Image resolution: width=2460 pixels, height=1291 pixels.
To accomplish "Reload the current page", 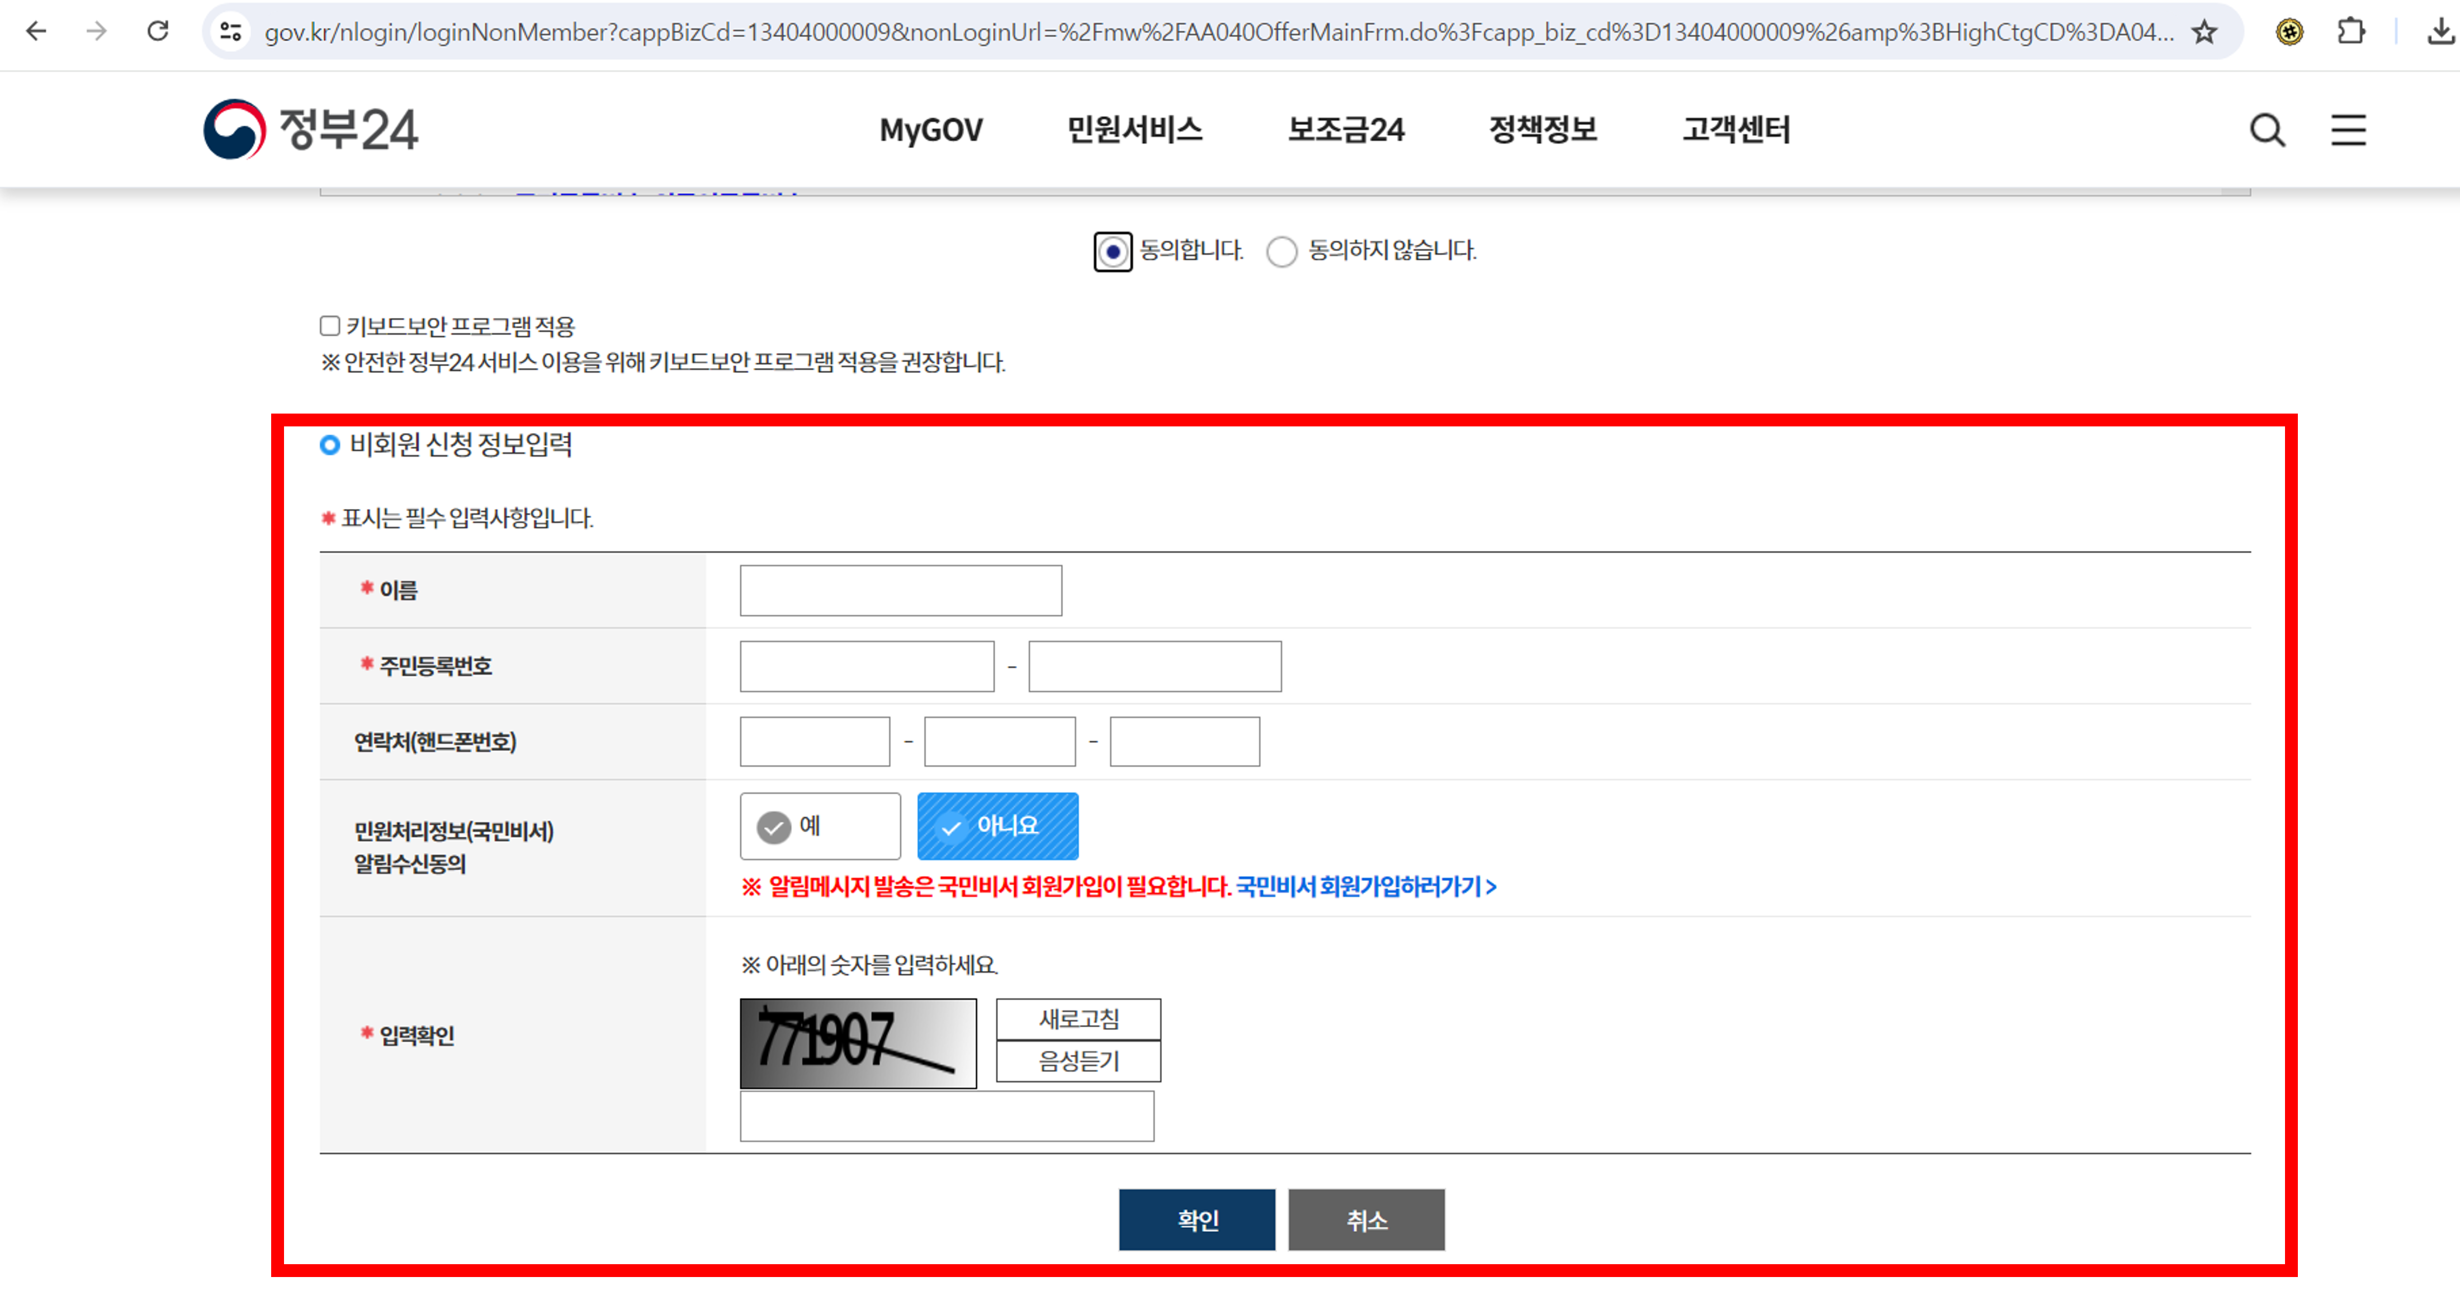I will point(159,31).
